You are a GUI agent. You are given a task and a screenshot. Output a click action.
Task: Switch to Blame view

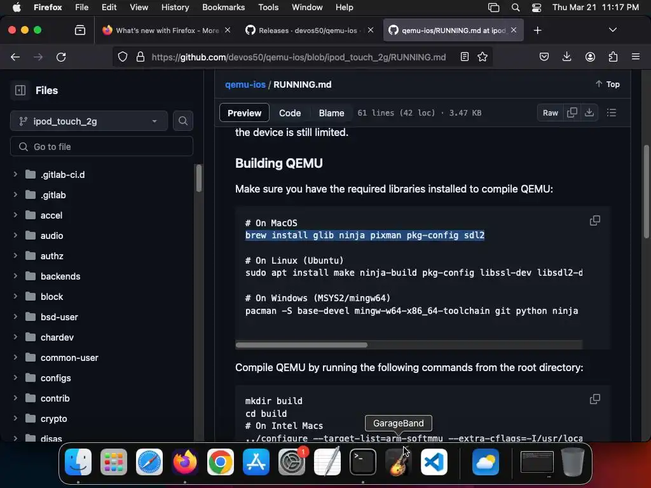tap(331, 113)
